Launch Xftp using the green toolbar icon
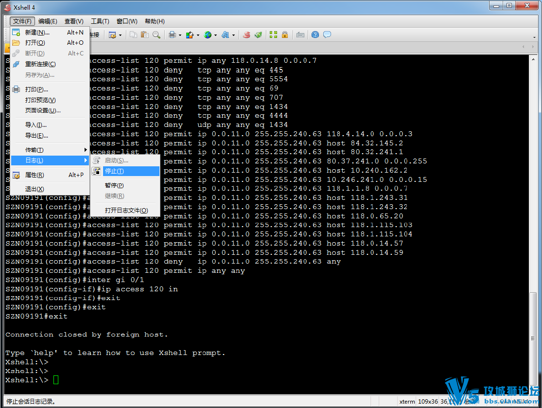542x408 pixels. pos(259,35)
